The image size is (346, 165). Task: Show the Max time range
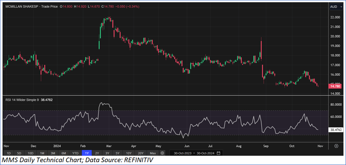[153, 153]
